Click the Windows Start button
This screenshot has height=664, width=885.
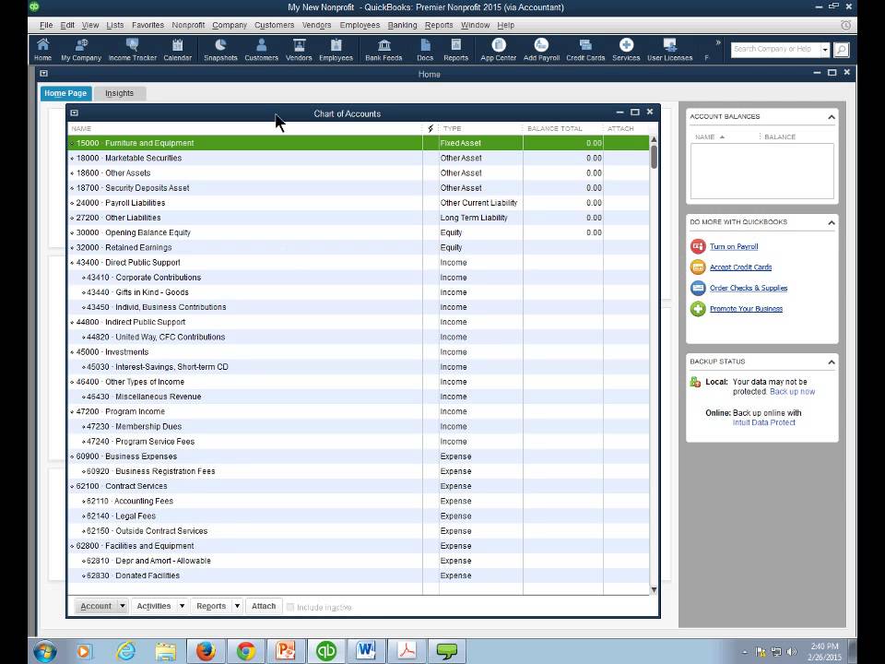(45, 651)
